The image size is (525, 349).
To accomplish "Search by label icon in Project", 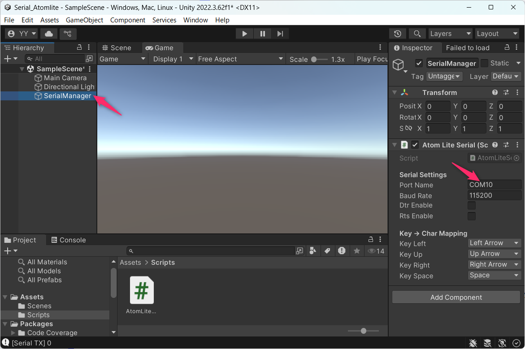I will pyautogui.click(x=327, y=251).
